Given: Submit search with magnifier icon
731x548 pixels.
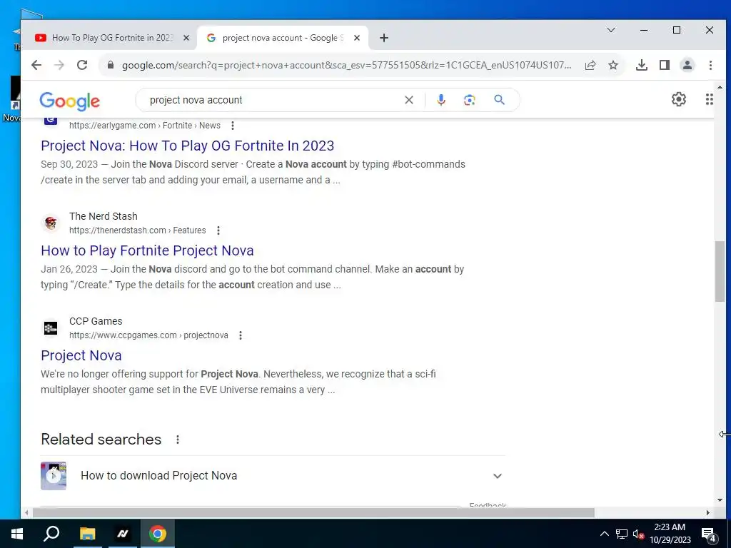Looking at the screenshot, I should pos(499,100).
